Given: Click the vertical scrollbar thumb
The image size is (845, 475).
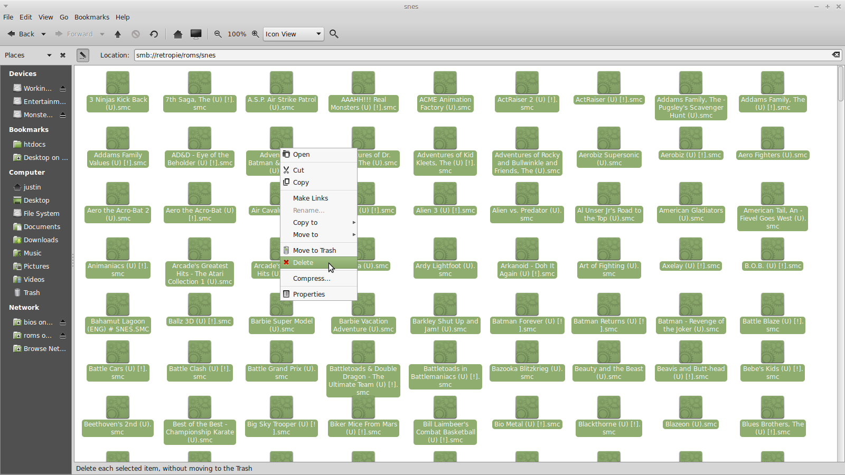Looking at the screenshot, I should [x=841, y=84].
